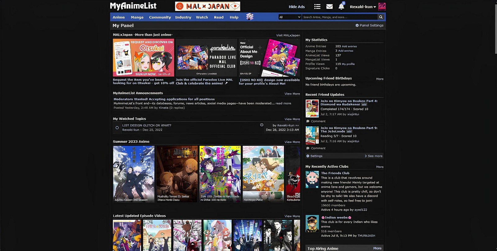Open the Anime menu
497x251 pixels.
click(x=119, y=17)
